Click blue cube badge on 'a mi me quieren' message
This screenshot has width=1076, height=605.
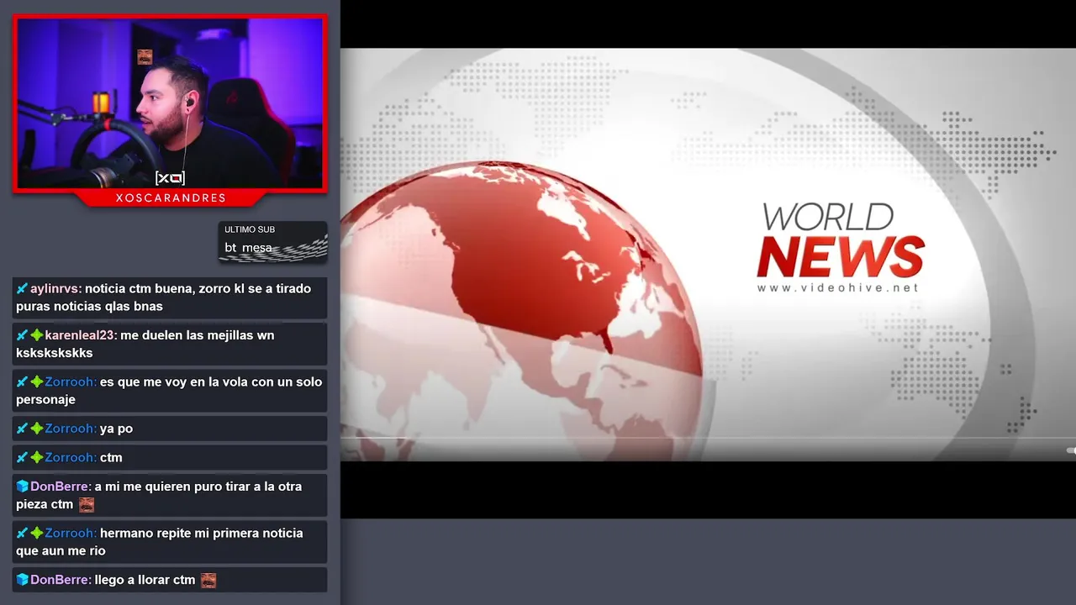coord(23,487)
